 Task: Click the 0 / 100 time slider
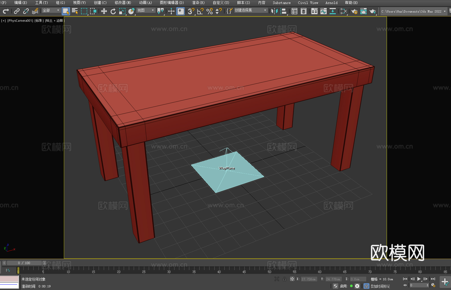[x=24, y=263]
